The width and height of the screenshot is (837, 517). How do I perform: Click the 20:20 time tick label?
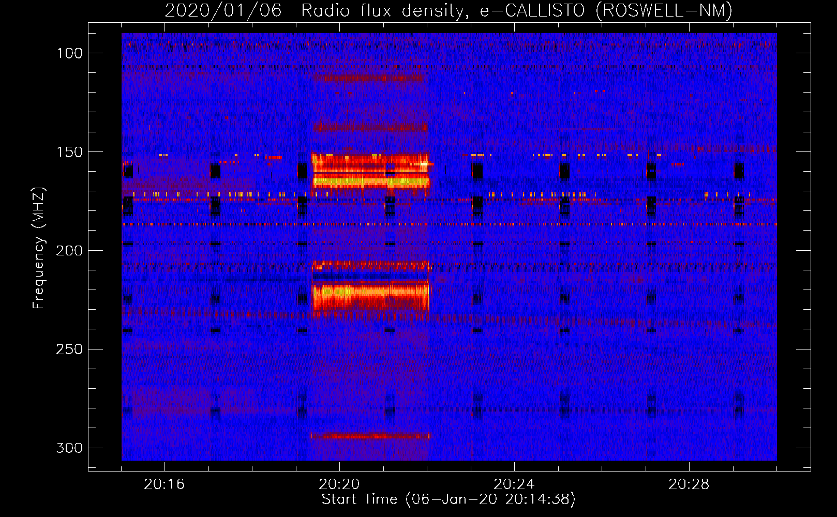[339, 484]
